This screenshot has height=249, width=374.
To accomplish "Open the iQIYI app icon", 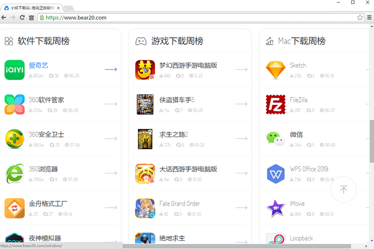I will tap(14, 70).
